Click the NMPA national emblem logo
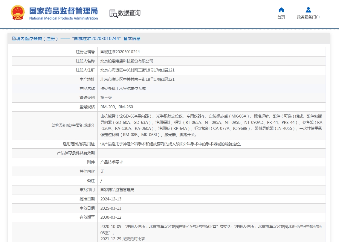339x242 pixels. [18, 13]
